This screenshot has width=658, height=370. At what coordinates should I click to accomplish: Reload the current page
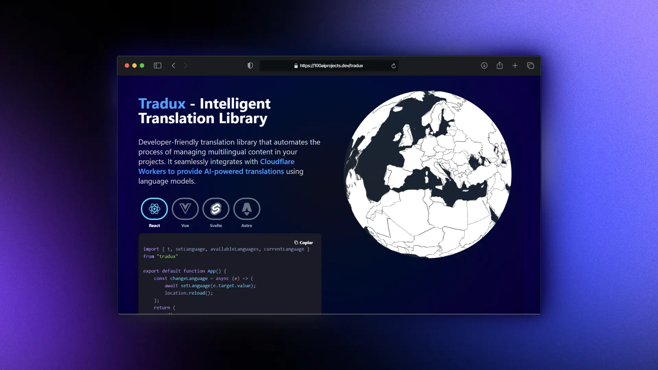click(394, 66)
